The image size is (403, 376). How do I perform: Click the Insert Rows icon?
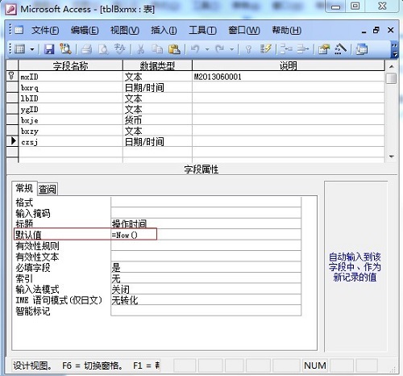[x=286, y=49]
